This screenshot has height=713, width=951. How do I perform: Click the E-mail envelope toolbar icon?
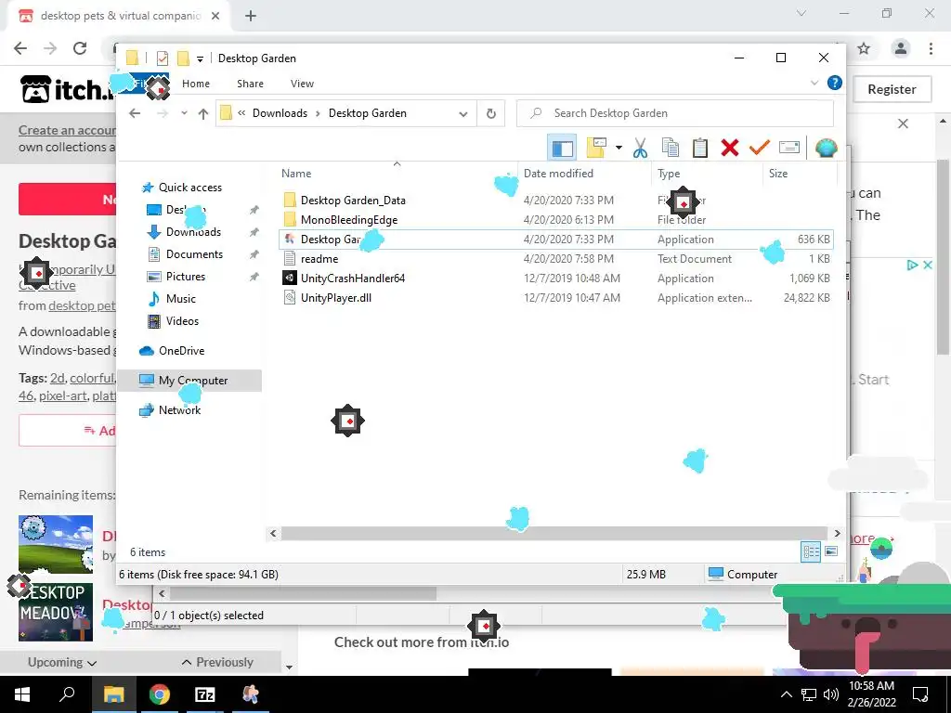788,148
